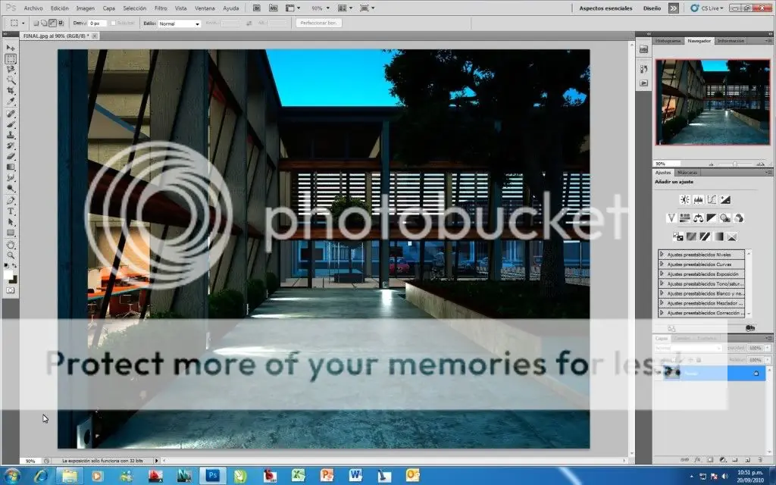Select the Eraser tool
The image size is (776, 485).
(11, 156)
